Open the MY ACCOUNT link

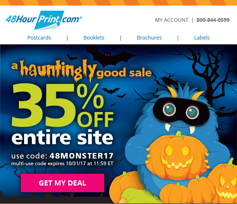[171, 20]
